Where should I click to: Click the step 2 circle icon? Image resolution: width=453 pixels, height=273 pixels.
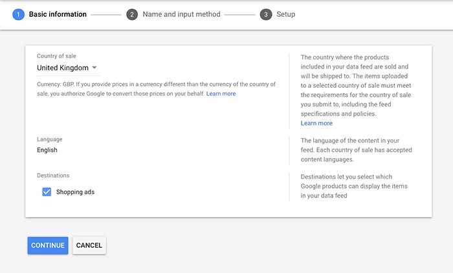point(132,14)
